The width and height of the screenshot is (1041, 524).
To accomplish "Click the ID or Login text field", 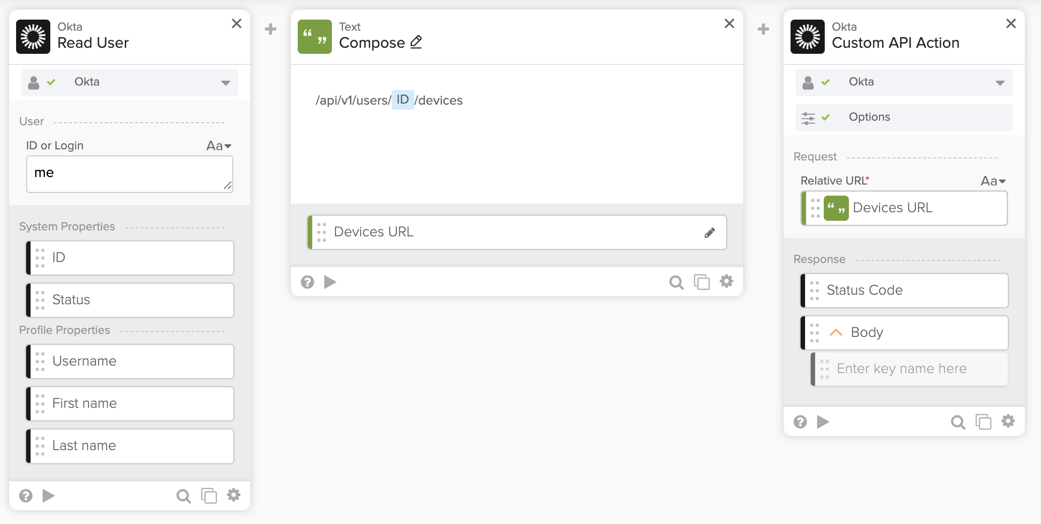I will (x=129, y=173).
